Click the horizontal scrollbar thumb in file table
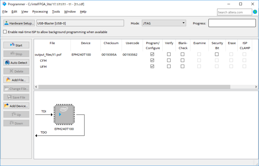 (x=134, y=87)
